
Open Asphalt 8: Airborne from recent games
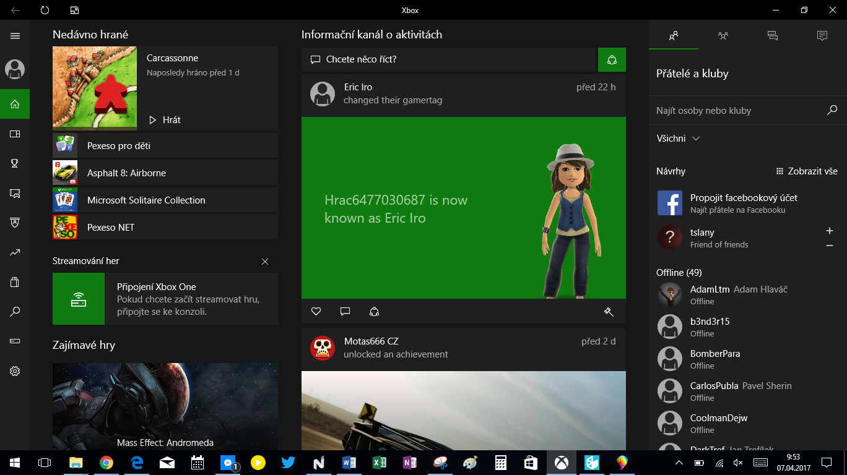165,173
